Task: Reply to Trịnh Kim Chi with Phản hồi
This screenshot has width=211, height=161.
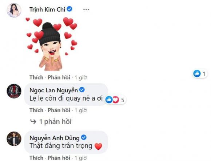Action: [x=59, y=77]
